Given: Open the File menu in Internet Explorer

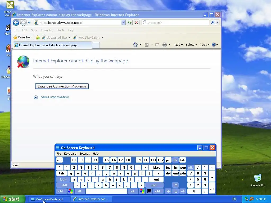Looking at the screenshot, I should (16, 30).
